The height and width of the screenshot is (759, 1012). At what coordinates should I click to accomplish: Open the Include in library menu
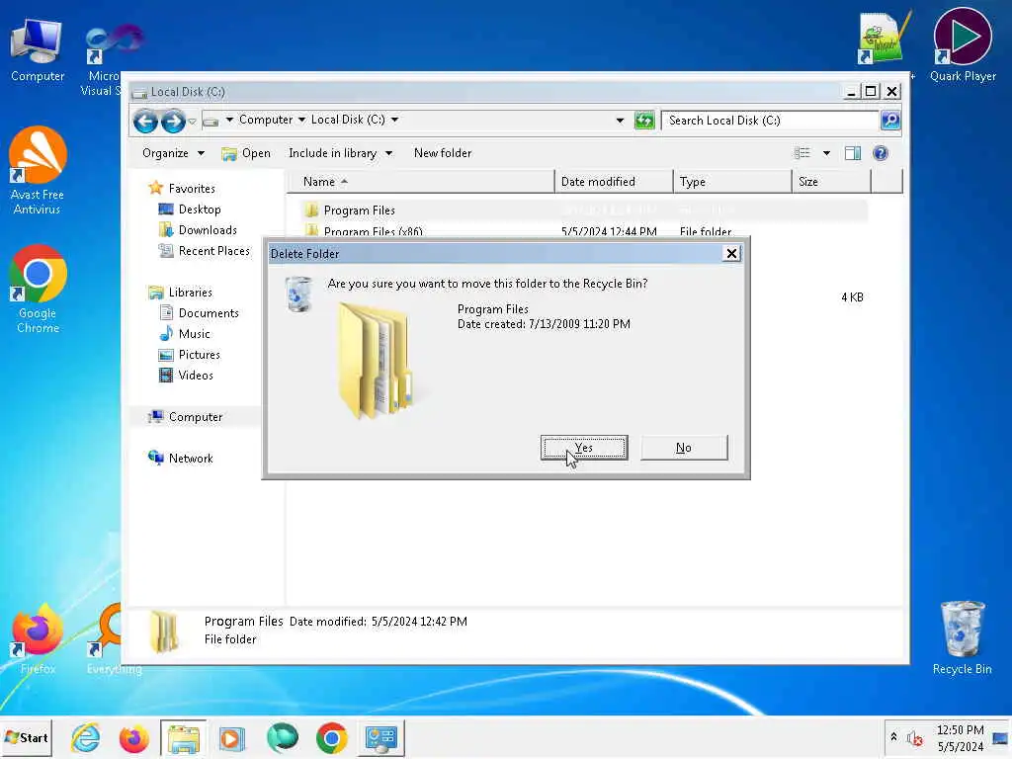point(340,153)
